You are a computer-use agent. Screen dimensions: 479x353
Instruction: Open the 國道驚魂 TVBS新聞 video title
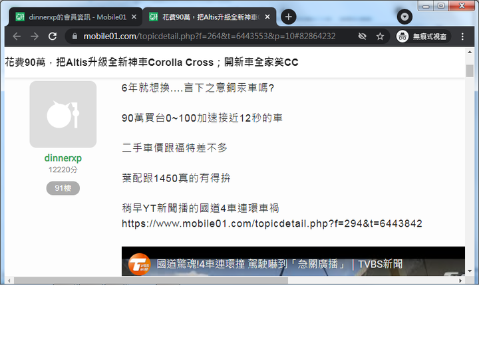click(279, 264)
